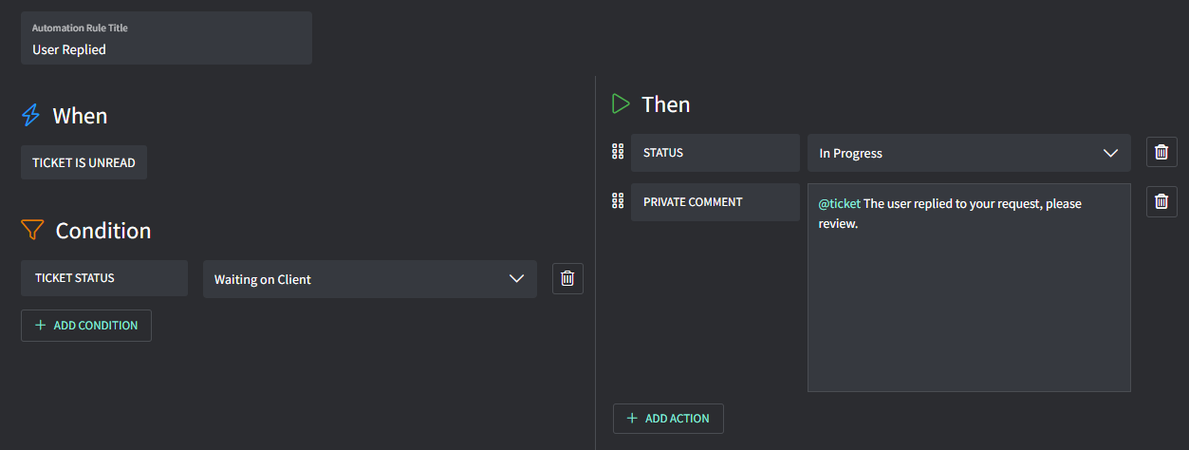
Task: Grab the drag handle beside STATUS
Action: (x=618, y=152)
